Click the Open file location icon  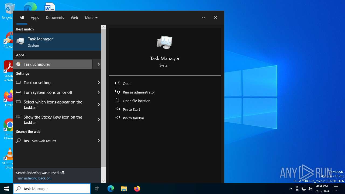[118, 101]
